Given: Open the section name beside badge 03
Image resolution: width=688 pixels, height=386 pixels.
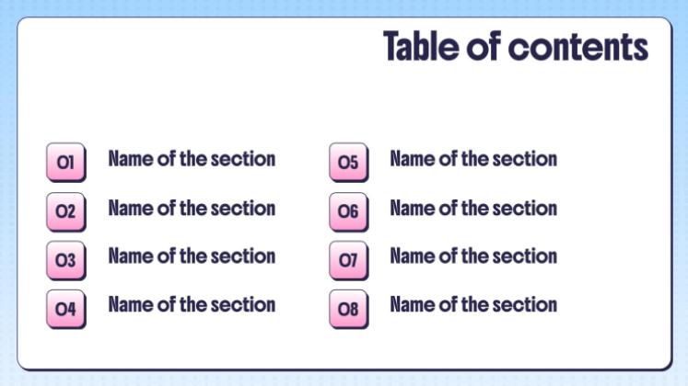Looking at the screenshot, I should (192, 256).
